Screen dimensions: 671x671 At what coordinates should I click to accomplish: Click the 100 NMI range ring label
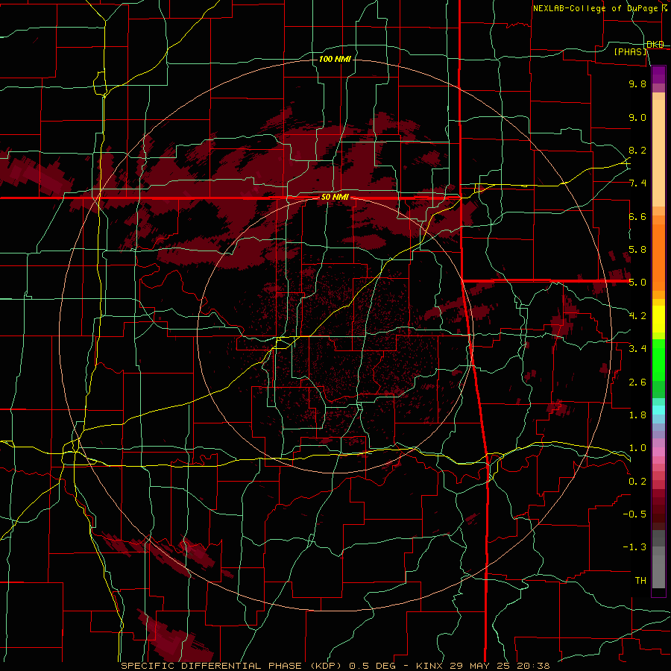[x=335, y=59]
